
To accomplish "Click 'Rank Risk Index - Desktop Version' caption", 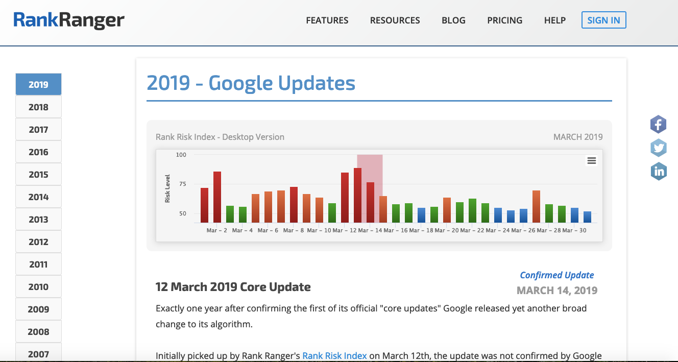I will 220,137.
